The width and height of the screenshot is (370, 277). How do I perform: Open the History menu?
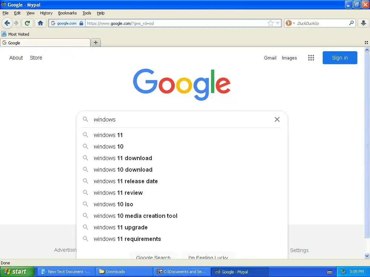46,13
